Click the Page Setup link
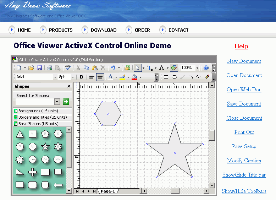The image size is (276, 200). [244, 146]
